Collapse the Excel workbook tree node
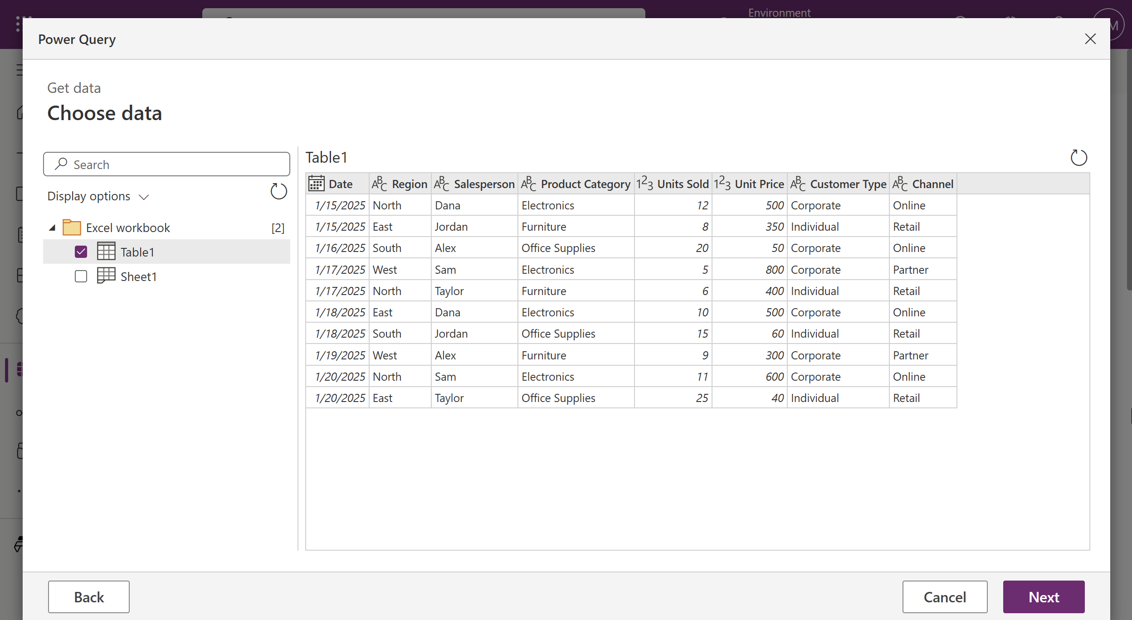Image resolution: width=1132 pixels, height=620 pixels. click(x=52, y=228)
